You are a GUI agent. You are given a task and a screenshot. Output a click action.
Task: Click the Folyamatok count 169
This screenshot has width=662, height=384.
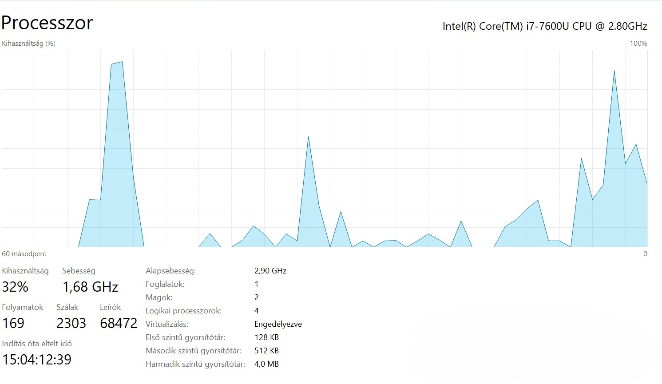tap(13, 323)
